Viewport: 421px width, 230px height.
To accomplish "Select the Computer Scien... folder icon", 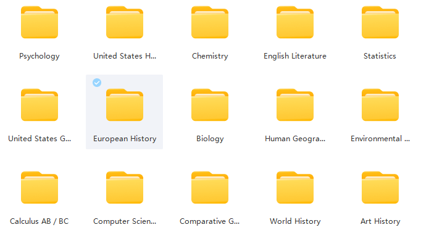I will point(125,187).
